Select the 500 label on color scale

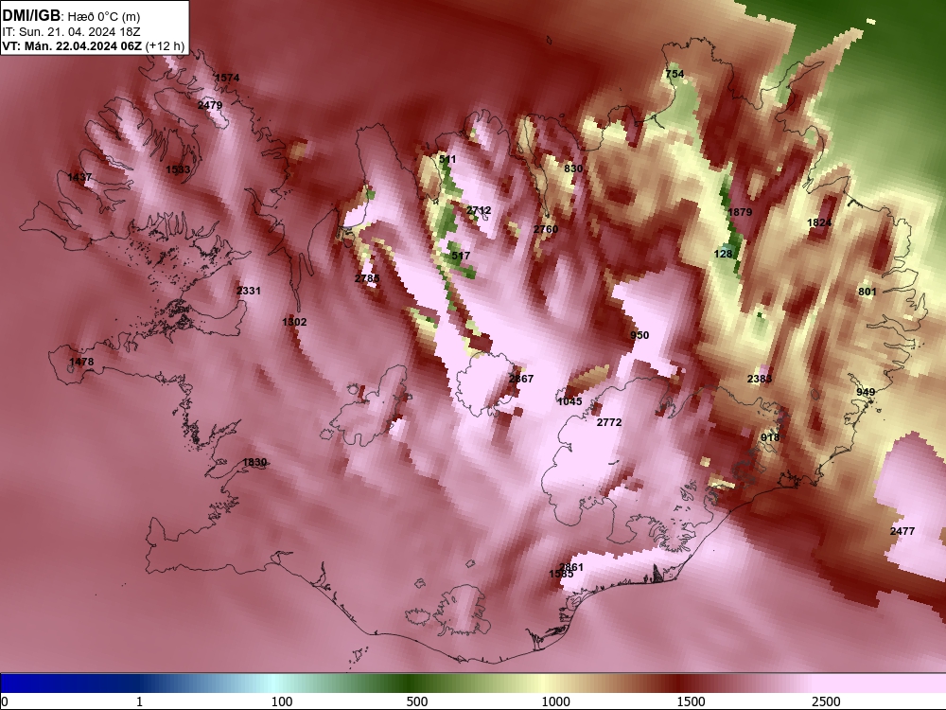tap(417, 701)
